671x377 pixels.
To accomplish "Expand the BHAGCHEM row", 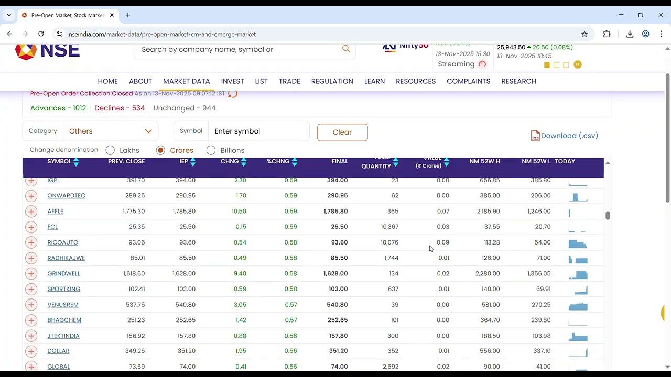I will tap(31, 320).
